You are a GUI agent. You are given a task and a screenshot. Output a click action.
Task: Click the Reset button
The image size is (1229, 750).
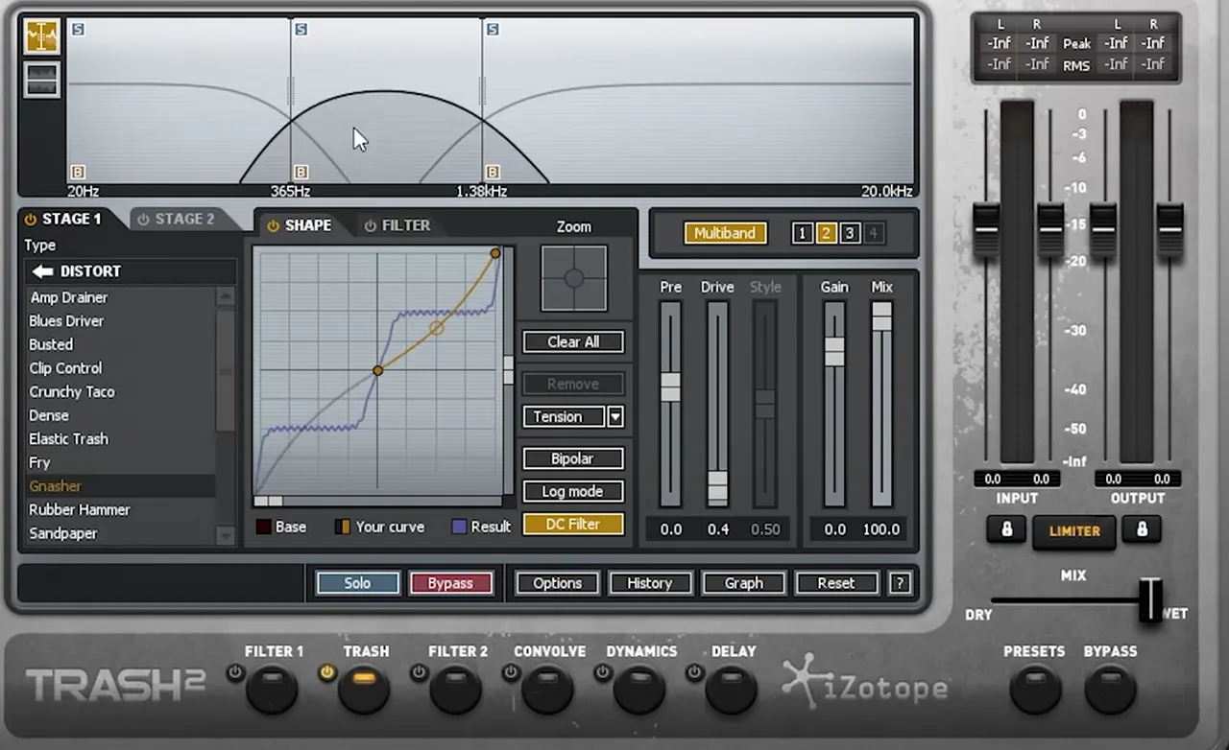point(836,583)
